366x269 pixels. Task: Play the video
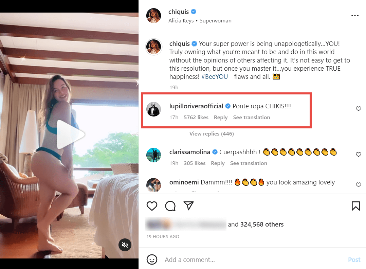(69, 134)
